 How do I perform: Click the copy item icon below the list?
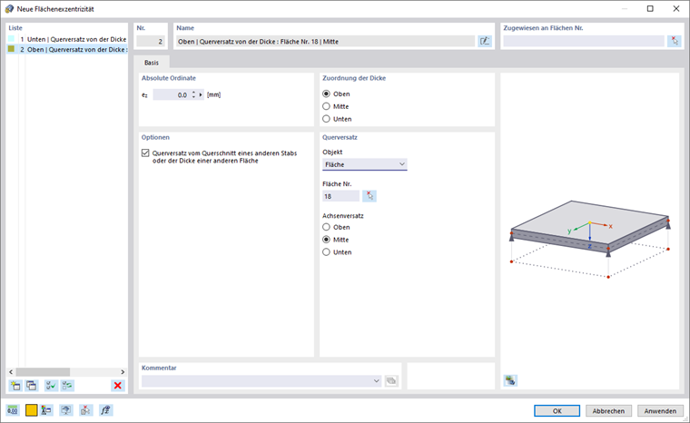[x=31, y=386]
